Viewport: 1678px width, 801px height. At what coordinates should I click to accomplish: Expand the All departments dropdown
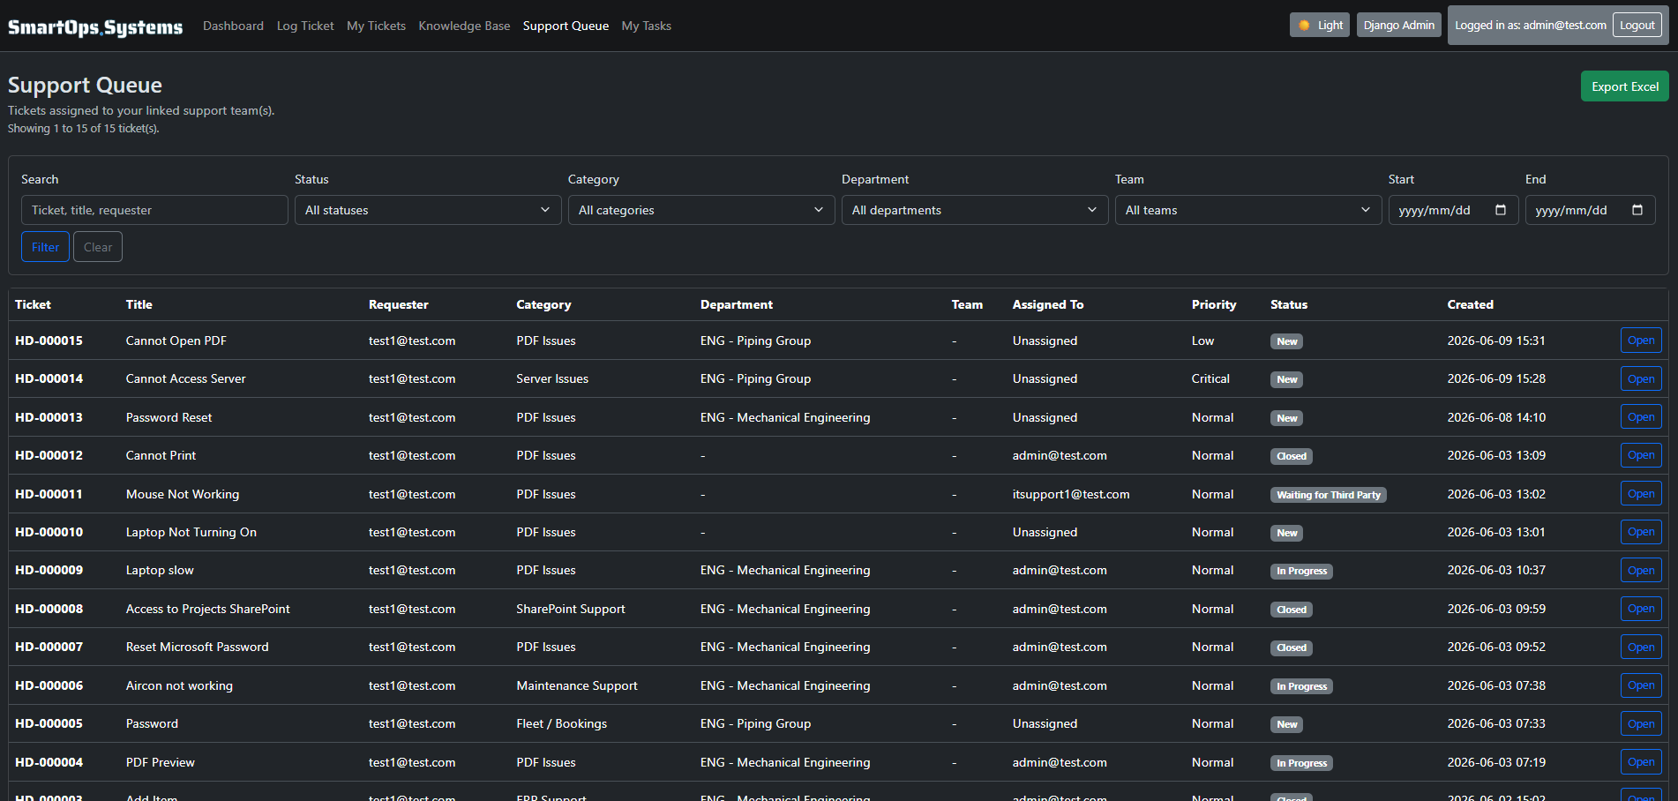[x=975, y=210]
